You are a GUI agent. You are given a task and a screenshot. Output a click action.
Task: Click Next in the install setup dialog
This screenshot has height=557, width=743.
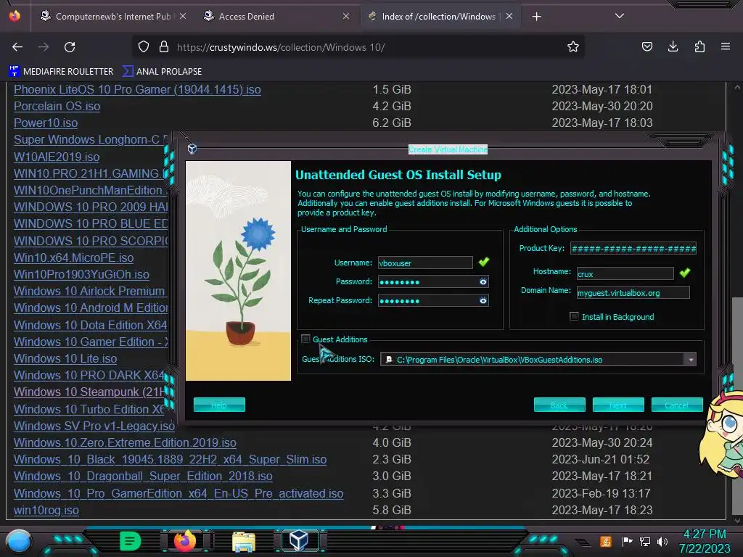618,405
